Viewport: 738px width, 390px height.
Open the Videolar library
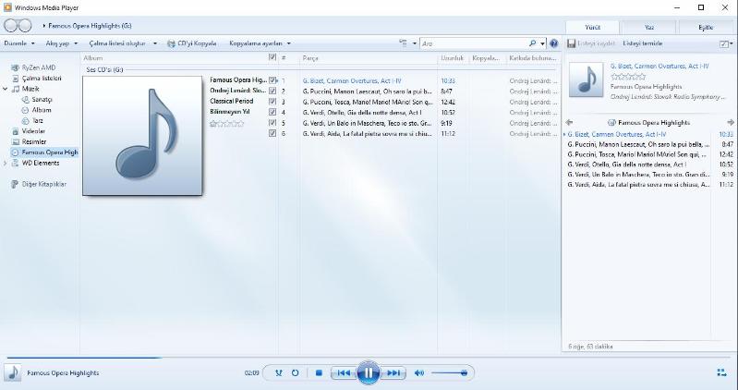click(33, 131)
